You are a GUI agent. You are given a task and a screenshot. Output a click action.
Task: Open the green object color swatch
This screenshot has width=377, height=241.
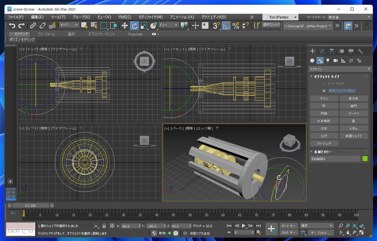pyautogui.click(x=365, y=159)
